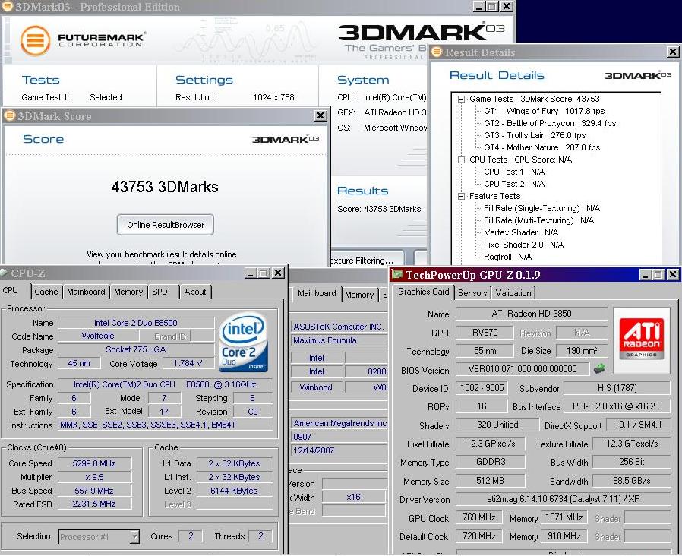Click the Memory tab in the rear CPU-Z window
This screenshot has height=556, width=682.
pyautogui.click(x=359, y=295)
